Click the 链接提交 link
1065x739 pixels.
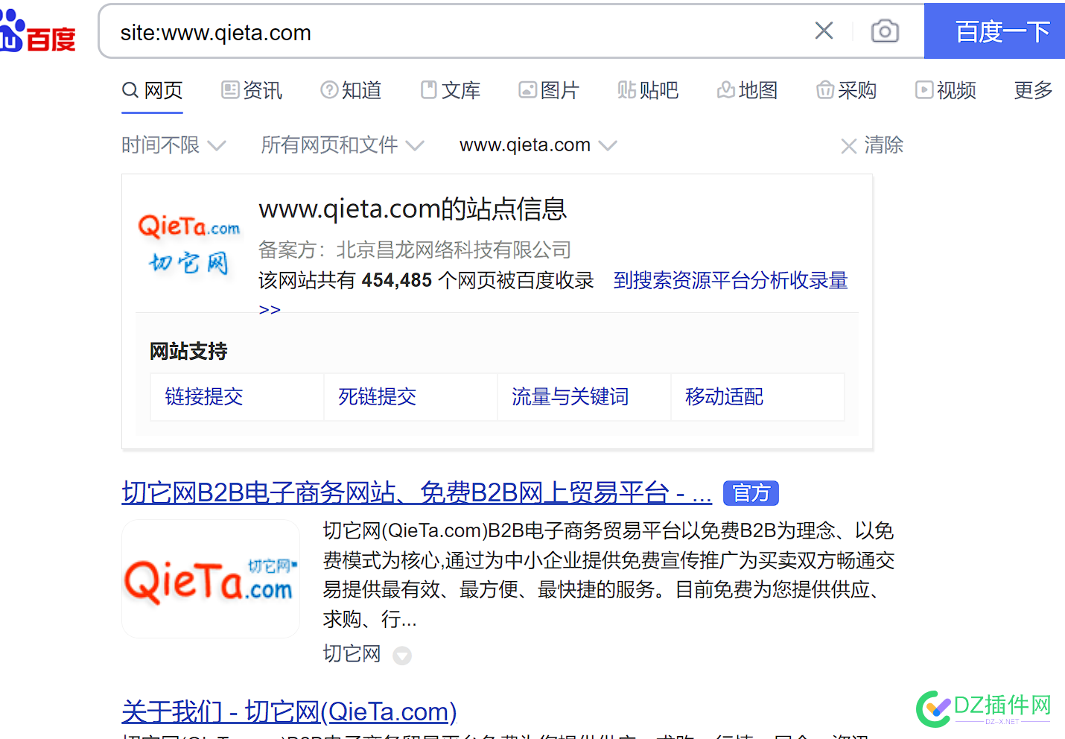(204, 396)
